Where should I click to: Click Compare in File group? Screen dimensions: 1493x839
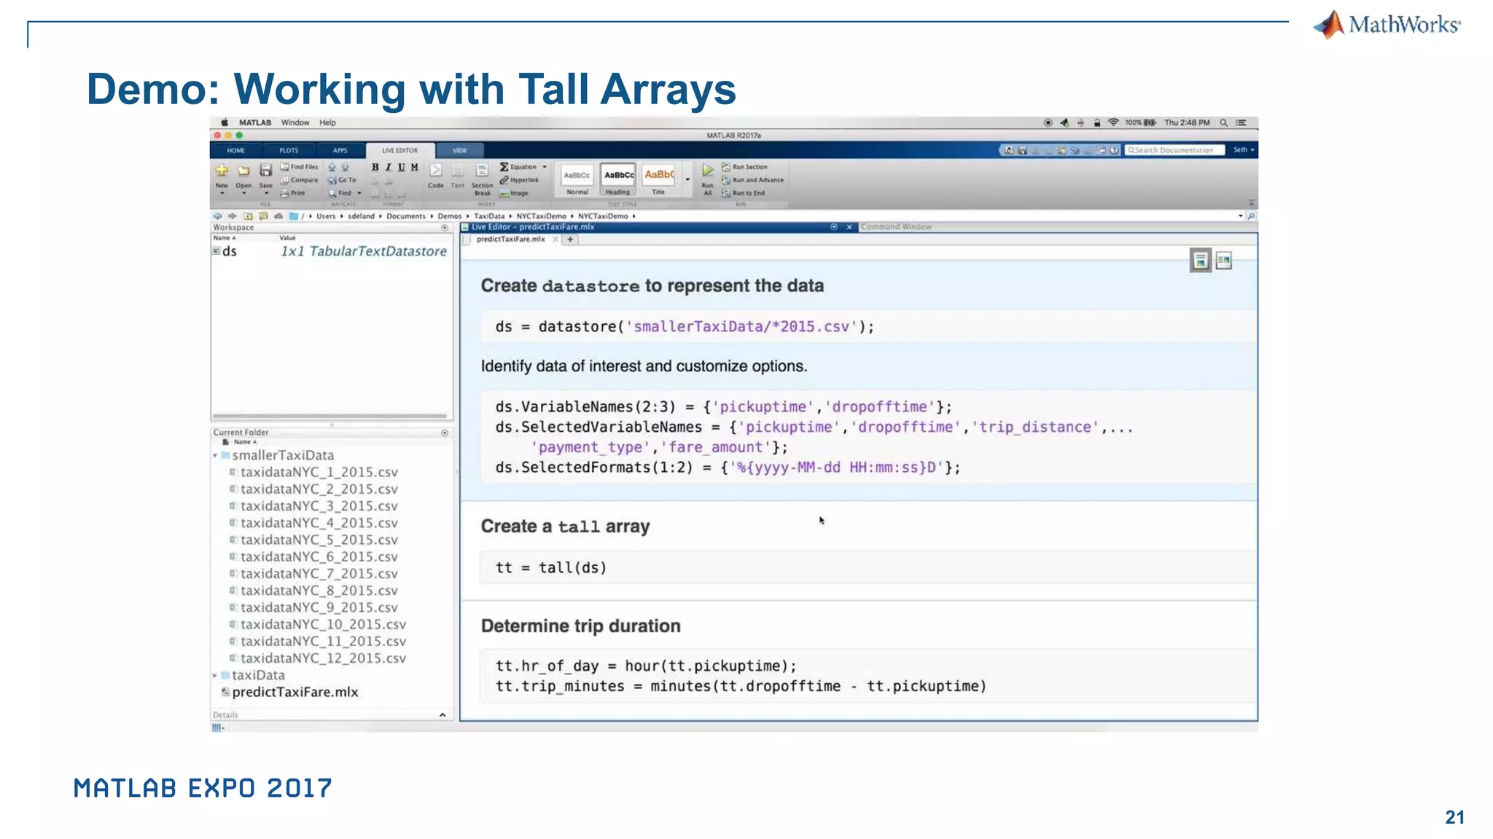pos(300,180)
